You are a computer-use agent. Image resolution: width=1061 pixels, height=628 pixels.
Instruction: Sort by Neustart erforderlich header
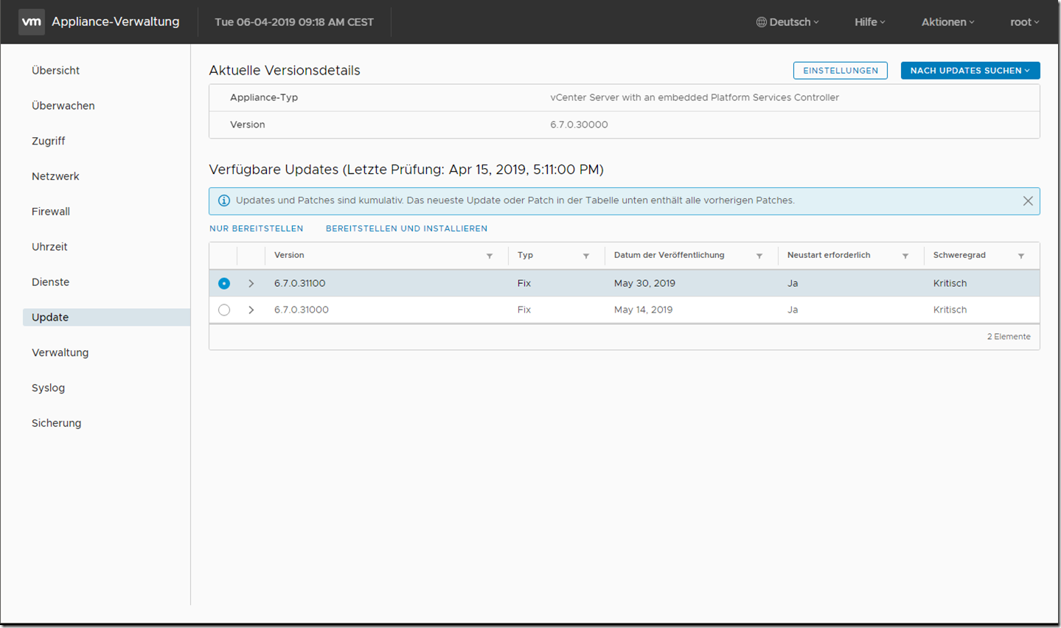(829, 255)
